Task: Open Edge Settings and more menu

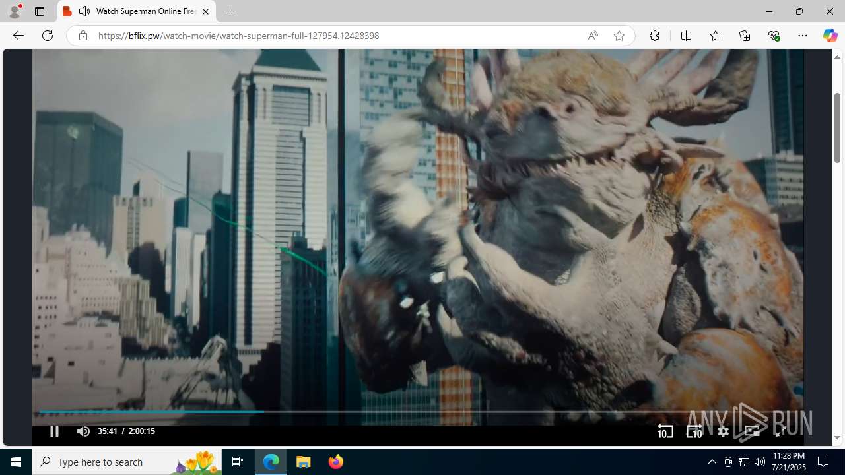Action: [803, 36]
